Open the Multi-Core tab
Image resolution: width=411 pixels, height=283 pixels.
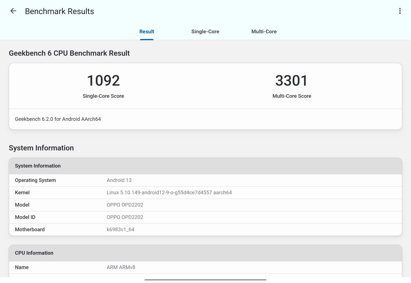coord(264,32)
